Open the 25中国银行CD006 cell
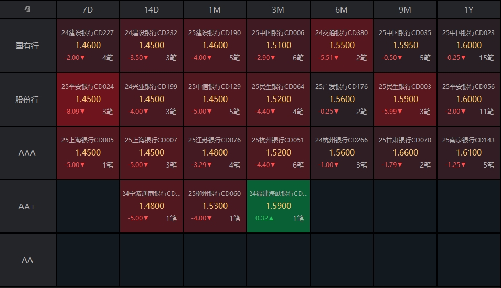This screenshot has width=501, height=288. pos(278,45)
